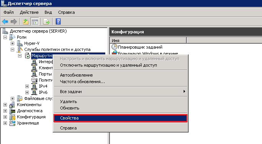Expand the Компоненты tree node
The image size is (262, 144).
coord(5,105)
